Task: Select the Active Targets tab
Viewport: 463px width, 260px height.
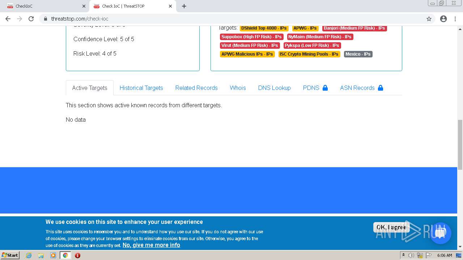Action: 90,88
